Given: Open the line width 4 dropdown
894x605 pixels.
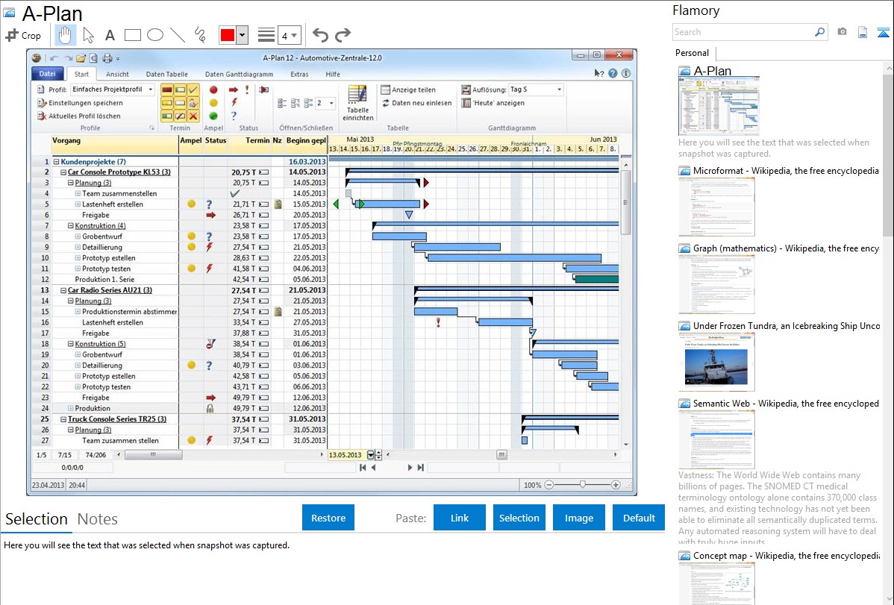Looking at the screenshot, I should 289,35.
